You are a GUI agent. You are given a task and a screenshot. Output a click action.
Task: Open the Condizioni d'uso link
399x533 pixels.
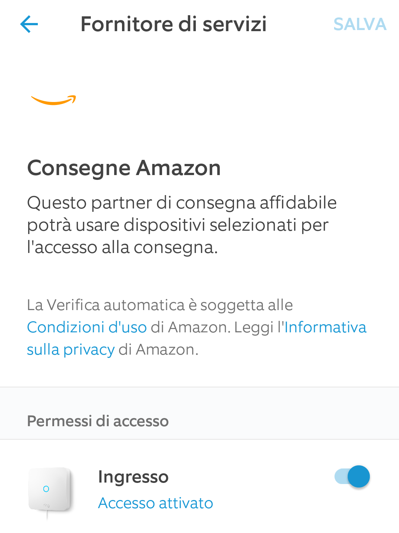87,327
